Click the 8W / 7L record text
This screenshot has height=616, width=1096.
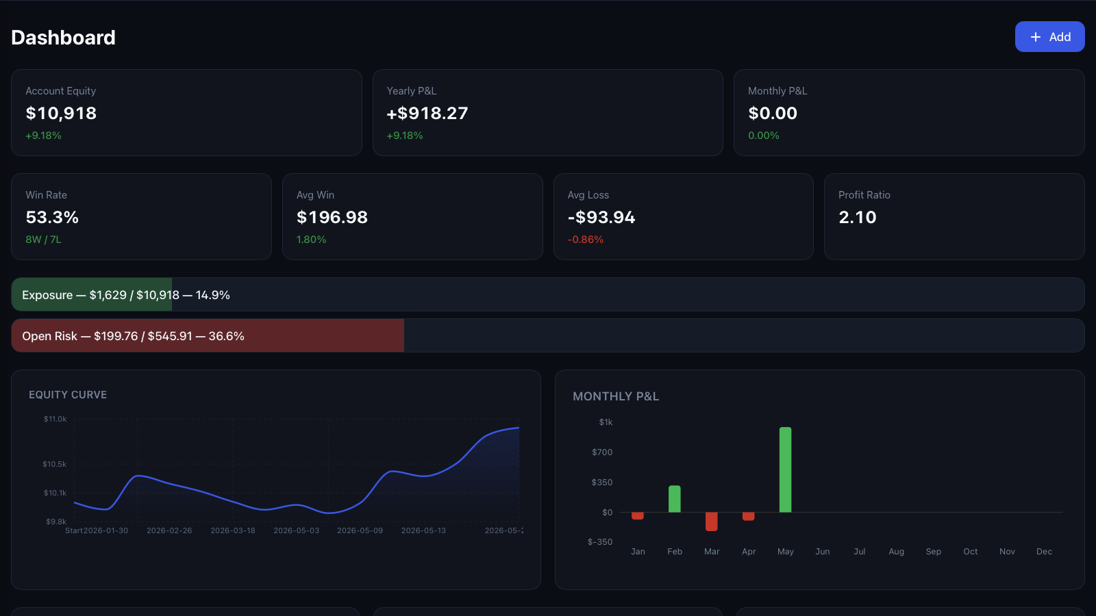point(43,240)
